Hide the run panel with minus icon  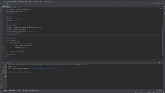point(162,63)
